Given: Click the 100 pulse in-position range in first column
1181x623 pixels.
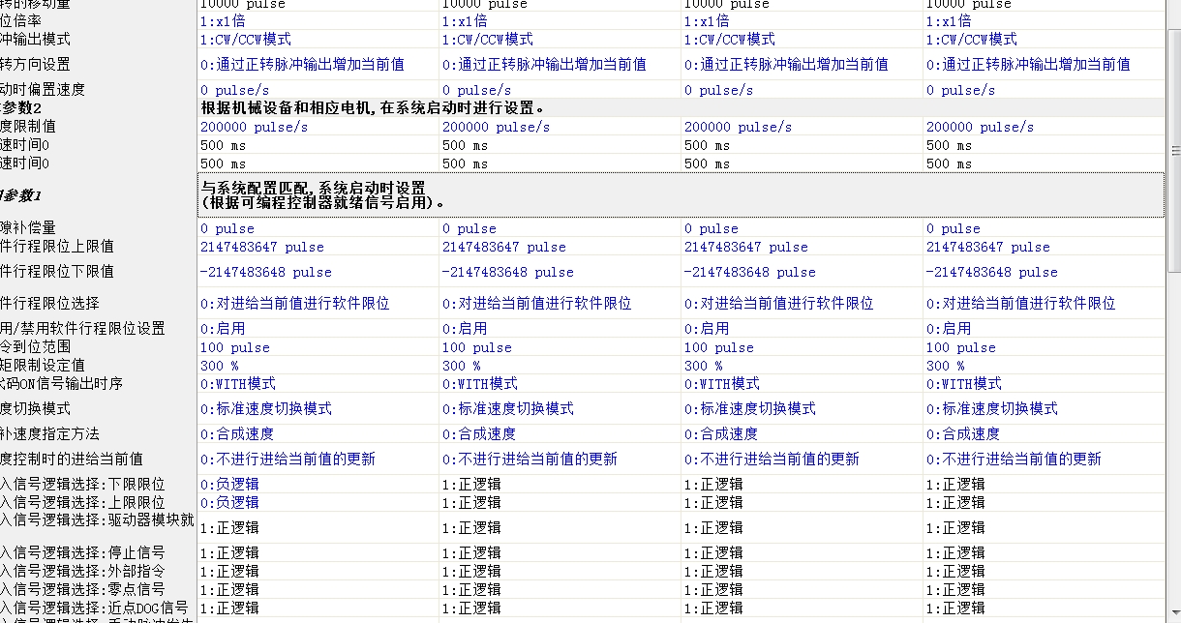Looking at the screenshot, I should (x=235, y=347).
